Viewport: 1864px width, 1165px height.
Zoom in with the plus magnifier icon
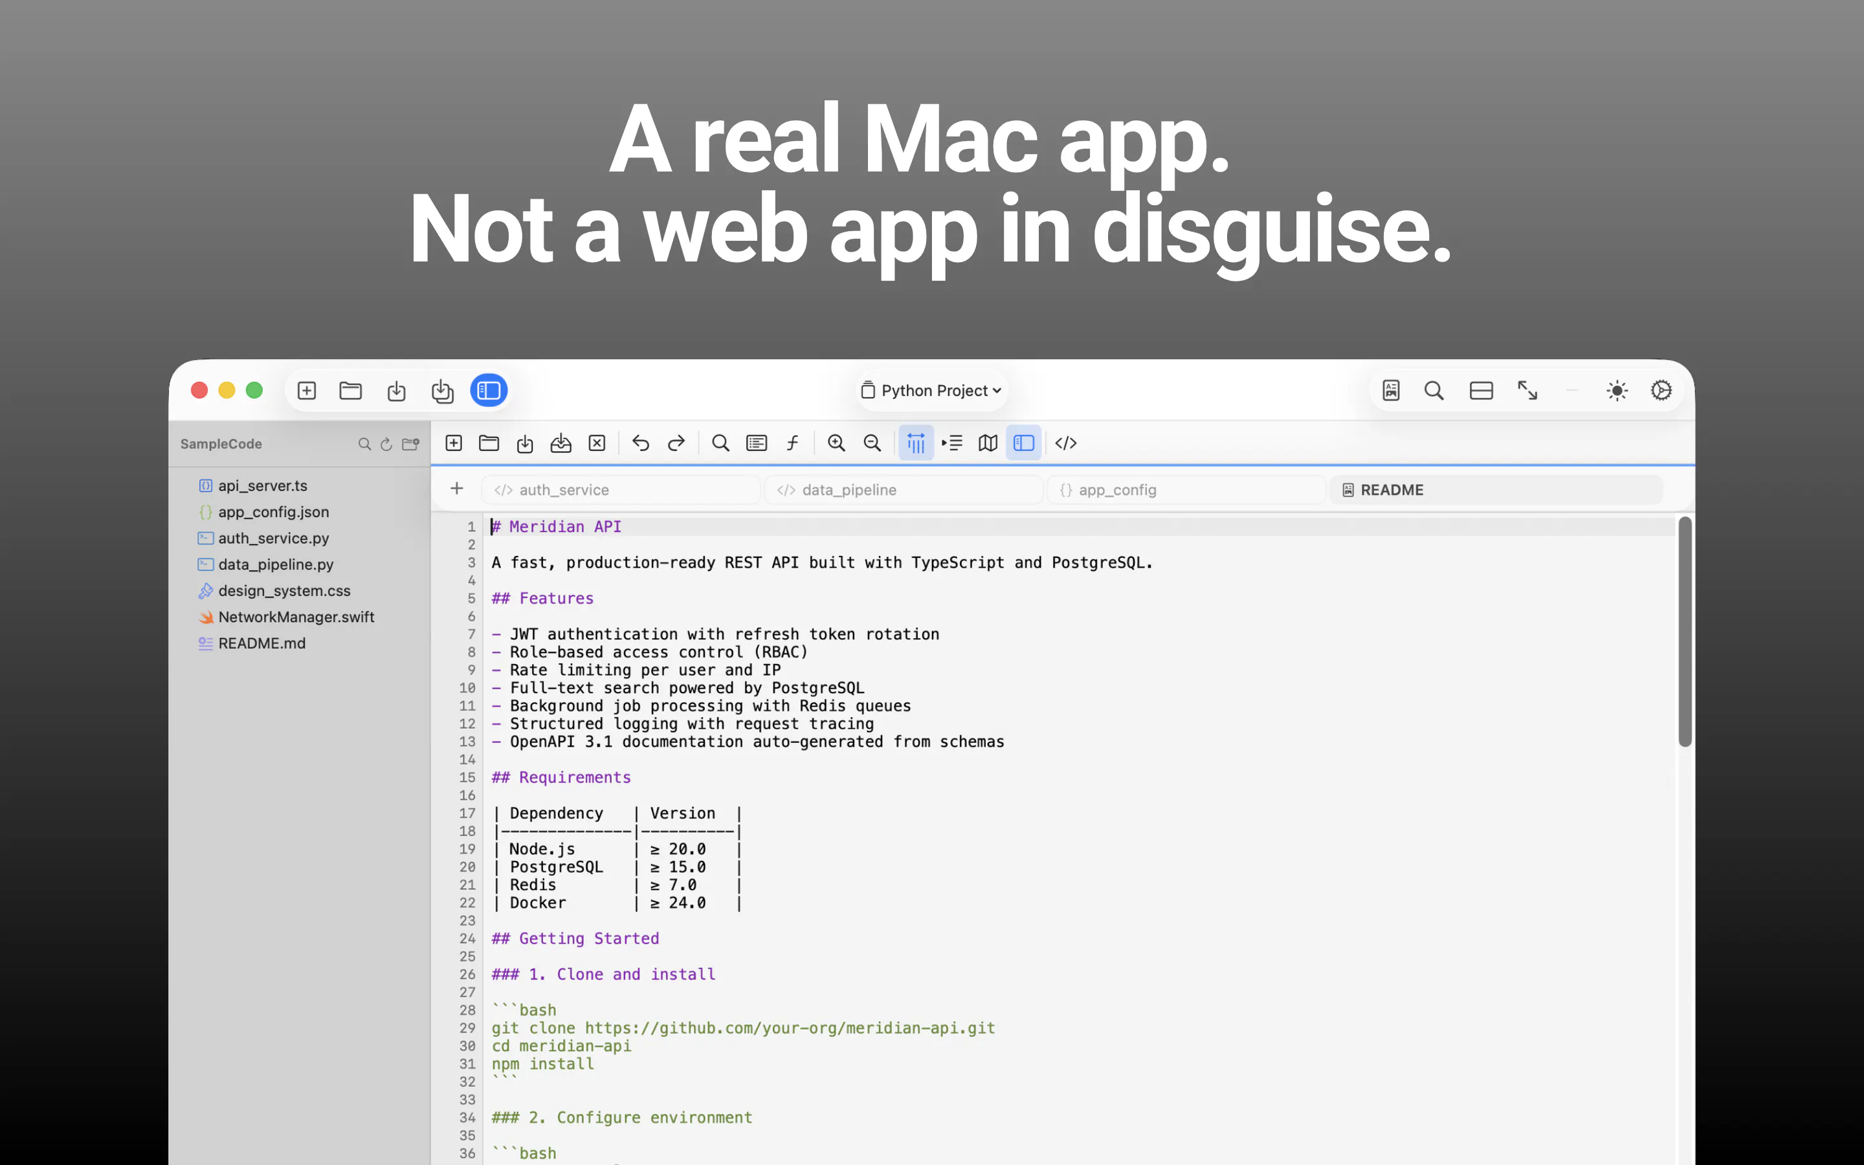836,443
